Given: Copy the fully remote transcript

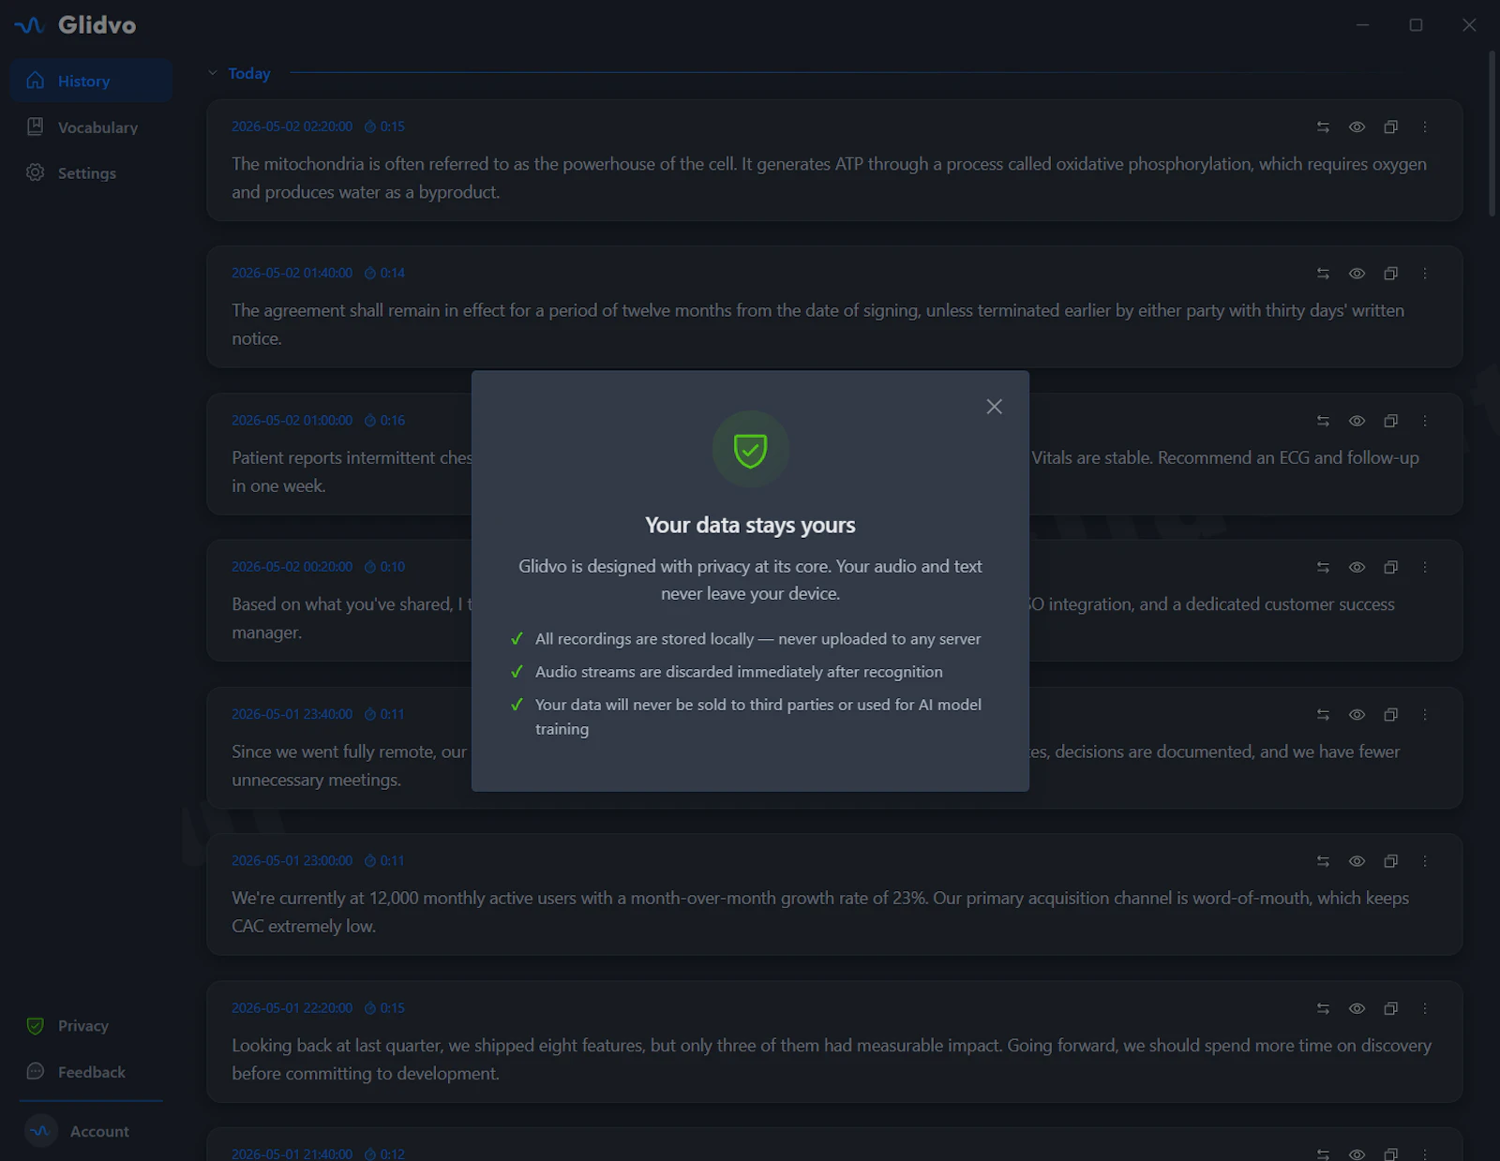Looking at the screenshot, I should (1390, 714).
